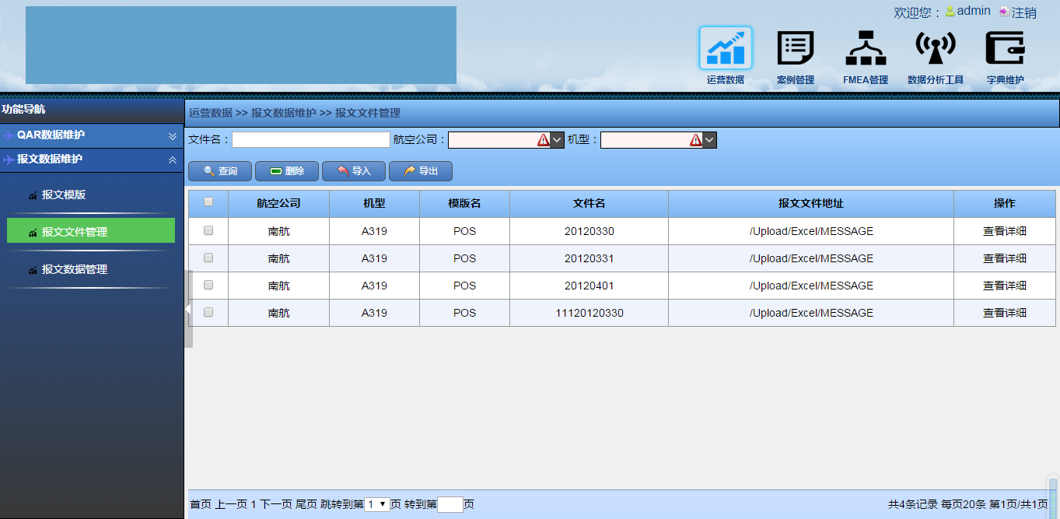Open the 字典维护 wallet icon
1060x519 pixels.
[x=1005, y=48]
